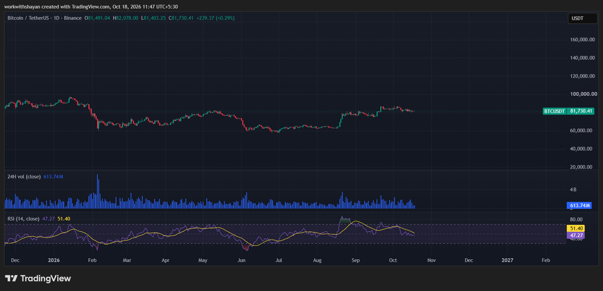The image size is (603, 291).
Task: Click the purple 47.27 RSI axis tag
Action: point(576,235)
